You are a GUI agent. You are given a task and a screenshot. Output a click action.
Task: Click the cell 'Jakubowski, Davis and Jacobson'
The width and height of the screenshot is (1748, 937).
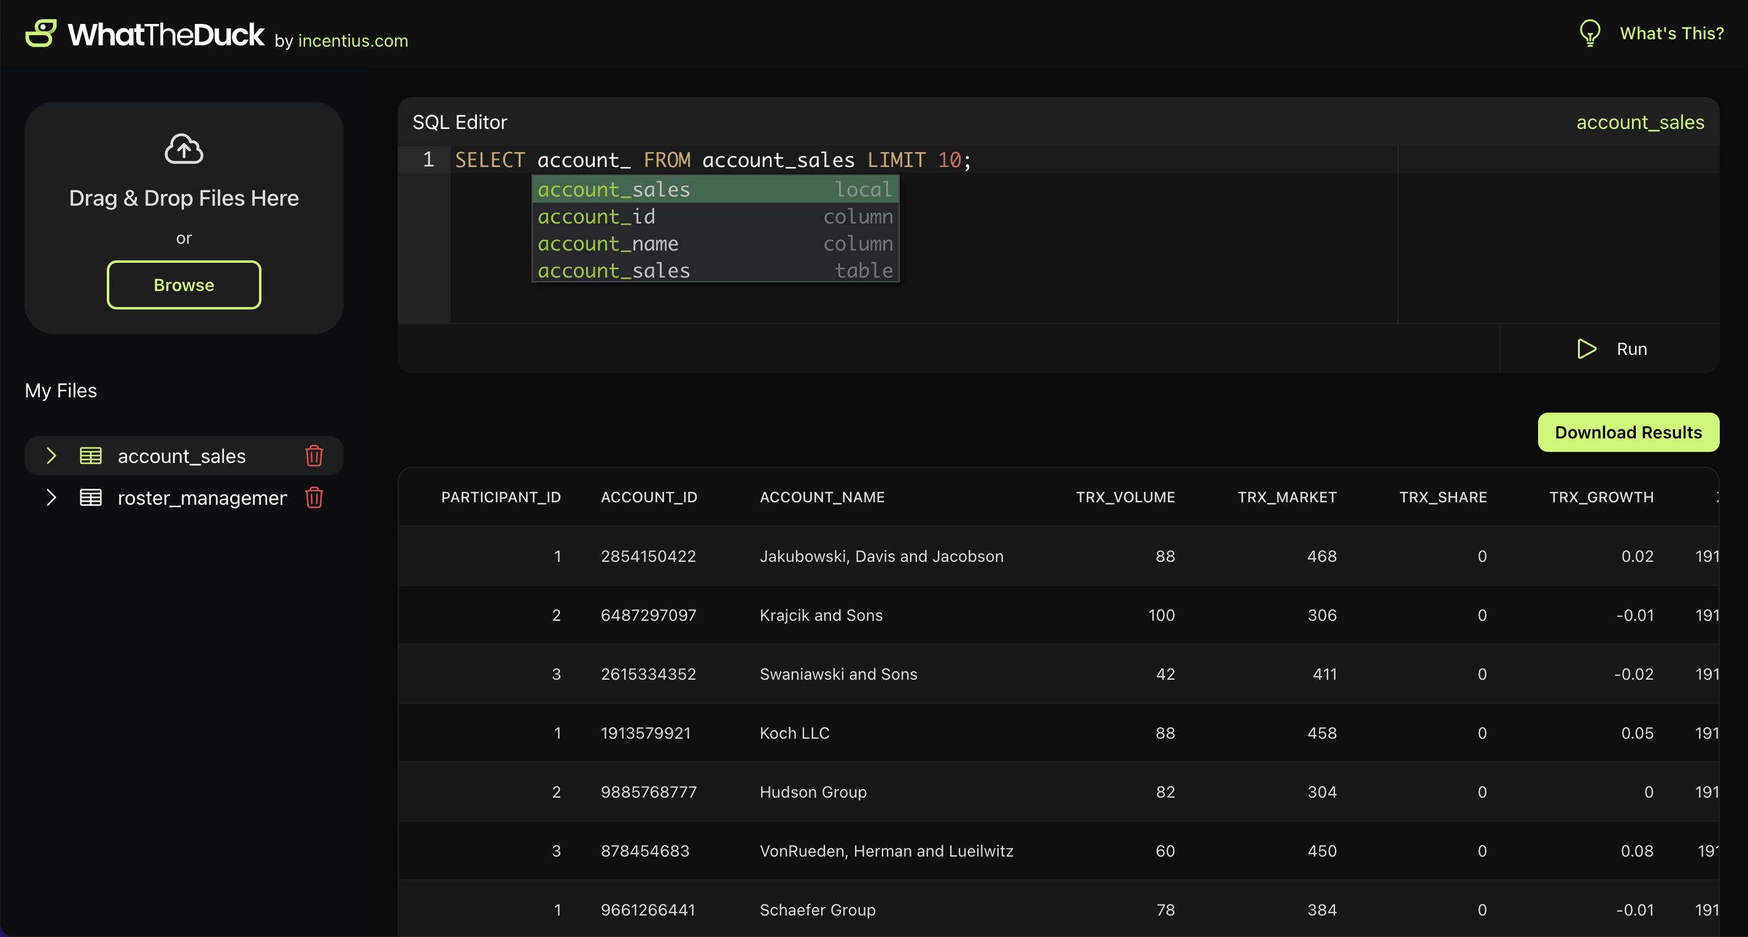click(x=881, y=556)
